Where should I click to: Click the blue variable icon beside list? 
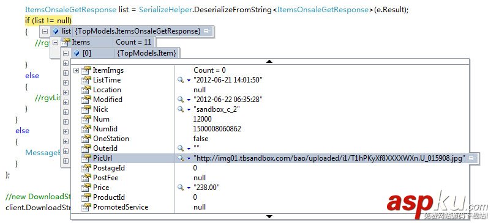[x=56, y=31]
